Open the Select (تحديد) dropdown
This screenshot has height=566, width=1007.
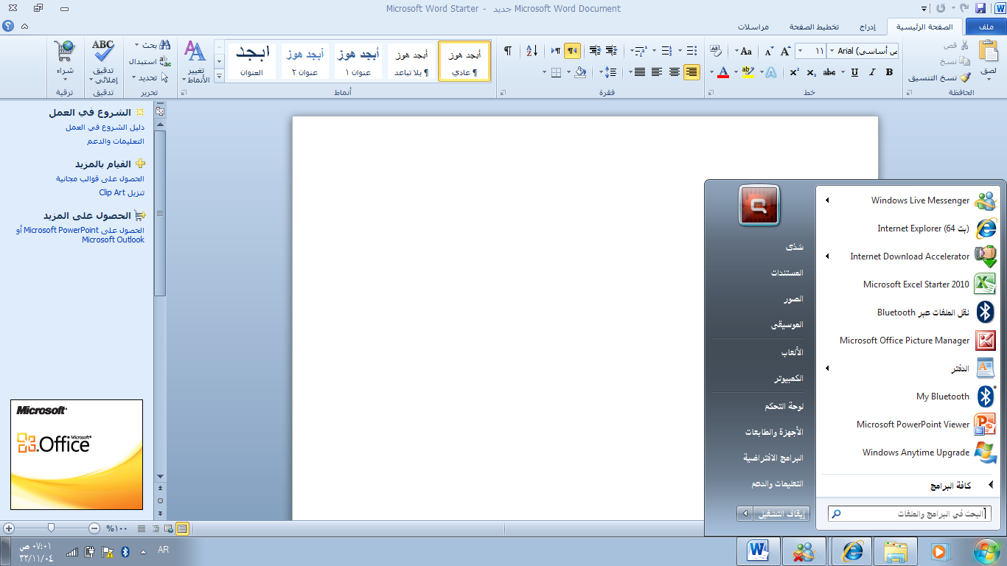point(150,77)
